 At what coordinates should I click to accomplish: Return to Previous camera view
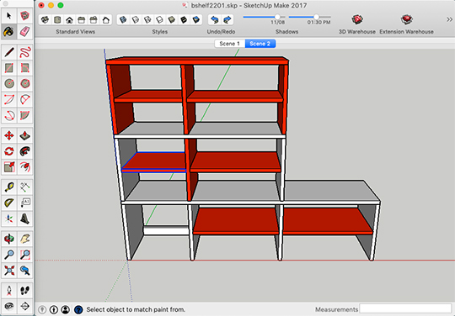click(25, 271)
